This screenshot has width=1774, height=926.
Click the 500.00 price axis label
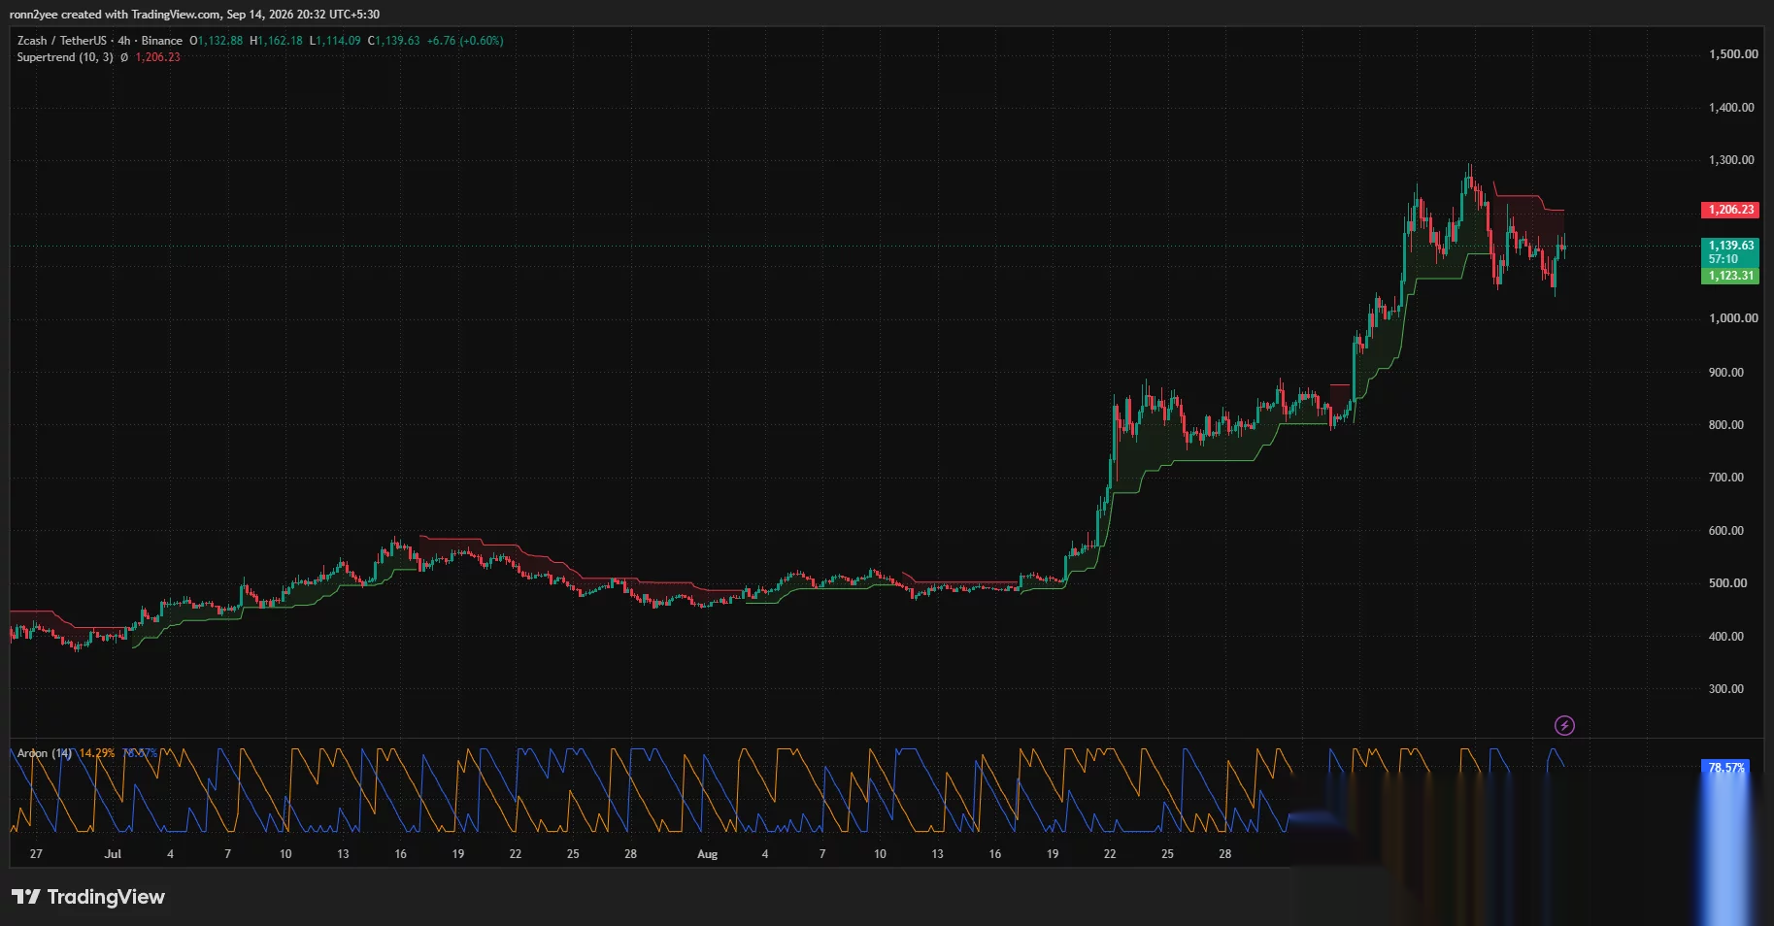tap(1728, 583)
